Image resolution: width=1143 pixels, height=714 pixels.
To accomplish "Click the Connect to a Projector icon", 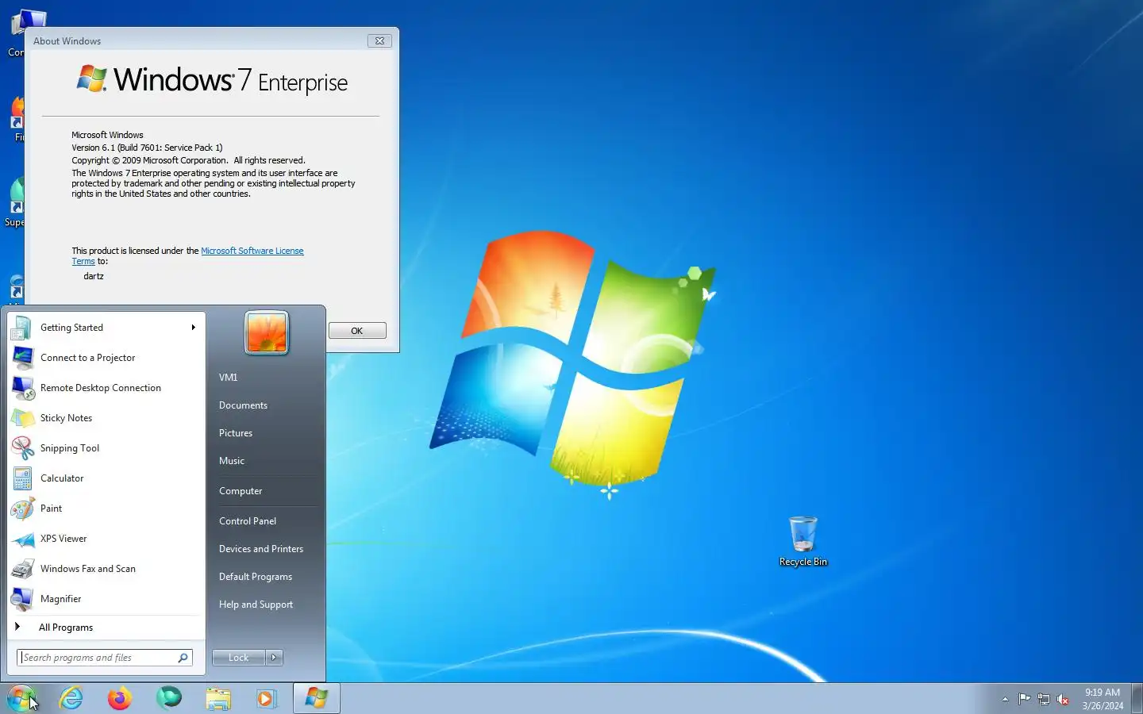I will point(23,358).
